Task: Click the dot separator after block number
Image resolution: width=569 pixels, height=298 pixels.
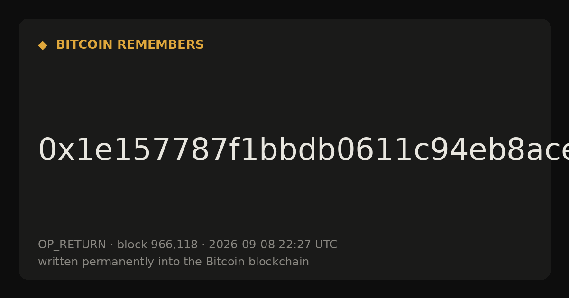Action: click(x=203, y=245)
